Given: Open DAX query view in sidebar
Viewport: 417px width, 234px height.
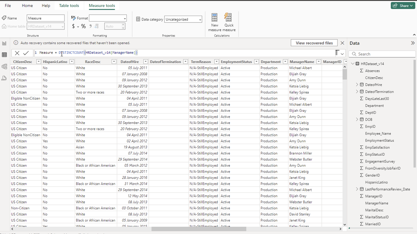Looking at the screenshot, I should point(5,78).
